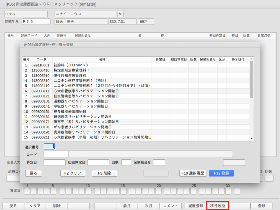Click the 初回算定日 input field
Screen dimensions: 280x210
point(98,162)
